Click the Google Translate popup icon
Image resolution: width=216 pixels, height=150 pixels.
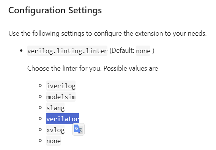(x=78, y=129)
